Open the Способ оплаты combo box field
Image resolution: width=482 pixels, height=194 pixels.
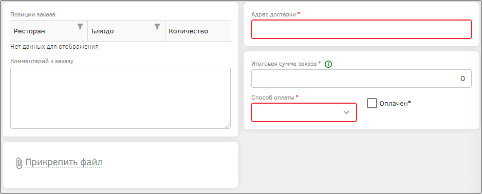[x=304, y=112]
